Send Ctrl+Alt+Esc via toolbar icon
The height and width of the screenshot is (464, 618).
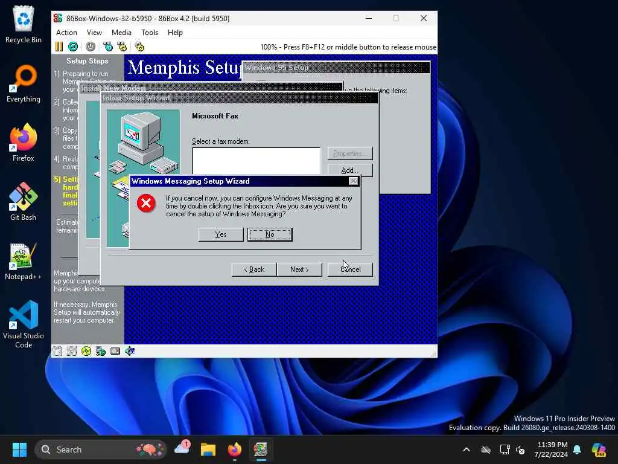122,47
